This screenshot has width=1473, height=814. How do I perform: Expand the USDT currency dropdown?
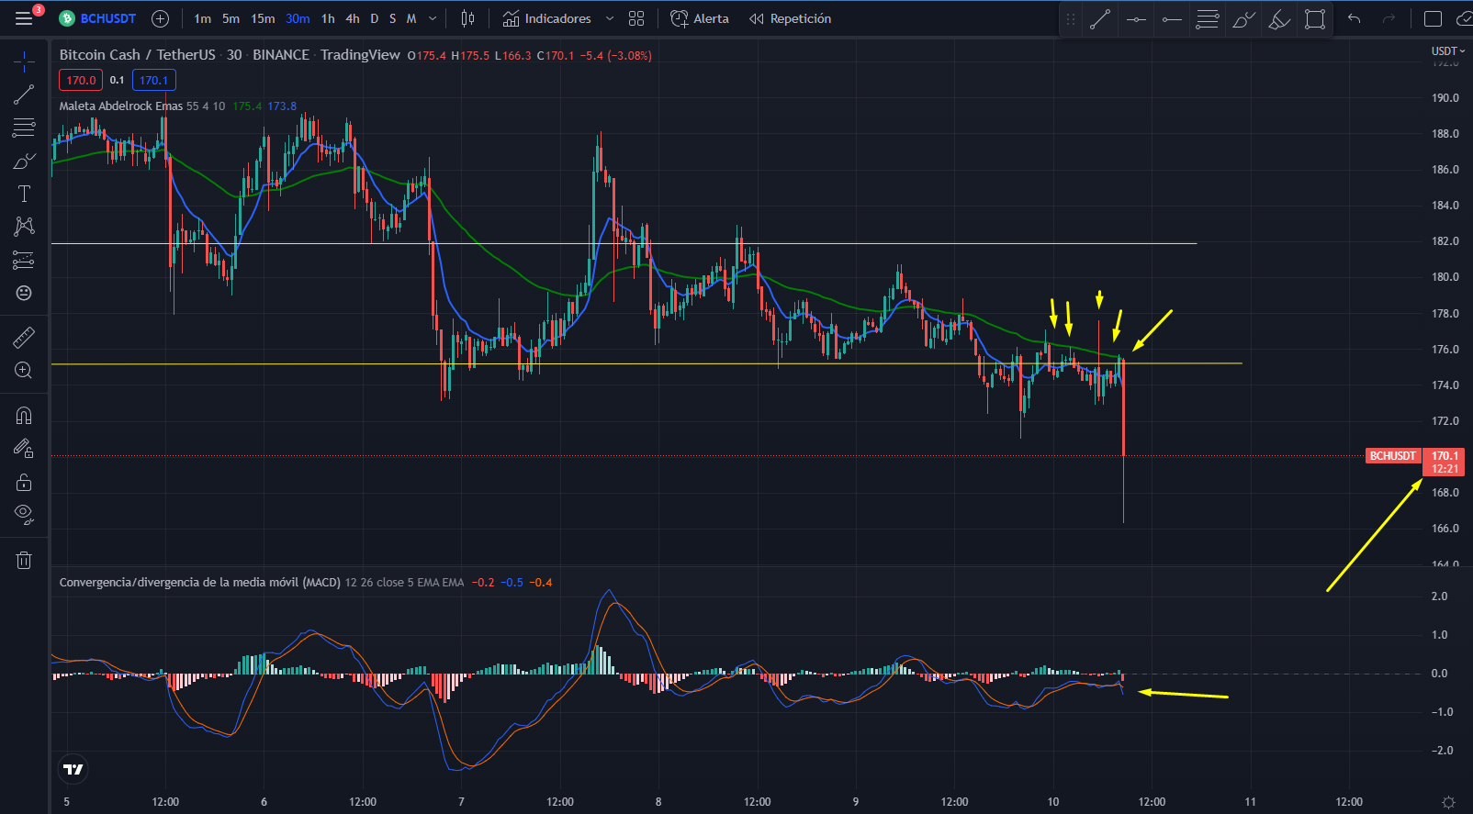pos(1448,51)
